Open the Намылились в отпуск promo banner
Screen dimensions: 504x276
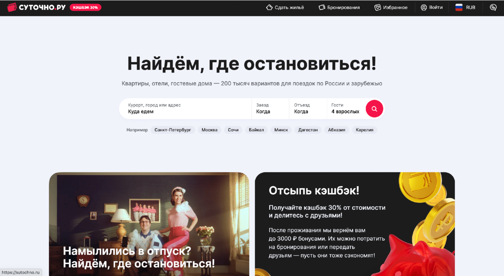(149, 224)
